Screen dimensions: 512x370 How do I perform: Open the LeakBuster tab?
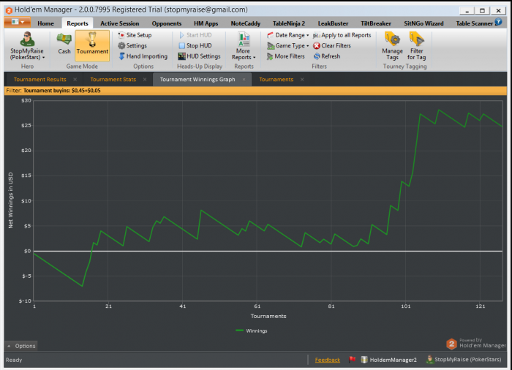tap(333, 23)
